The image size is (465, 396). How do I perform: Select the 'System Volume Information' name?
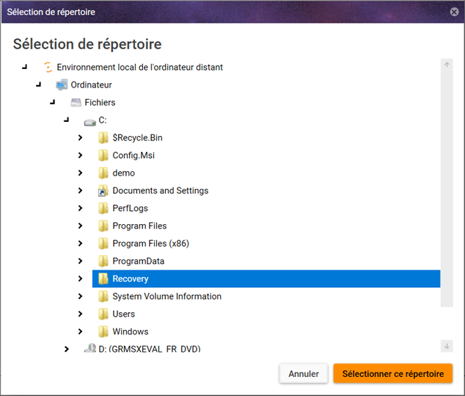point(167,297)
